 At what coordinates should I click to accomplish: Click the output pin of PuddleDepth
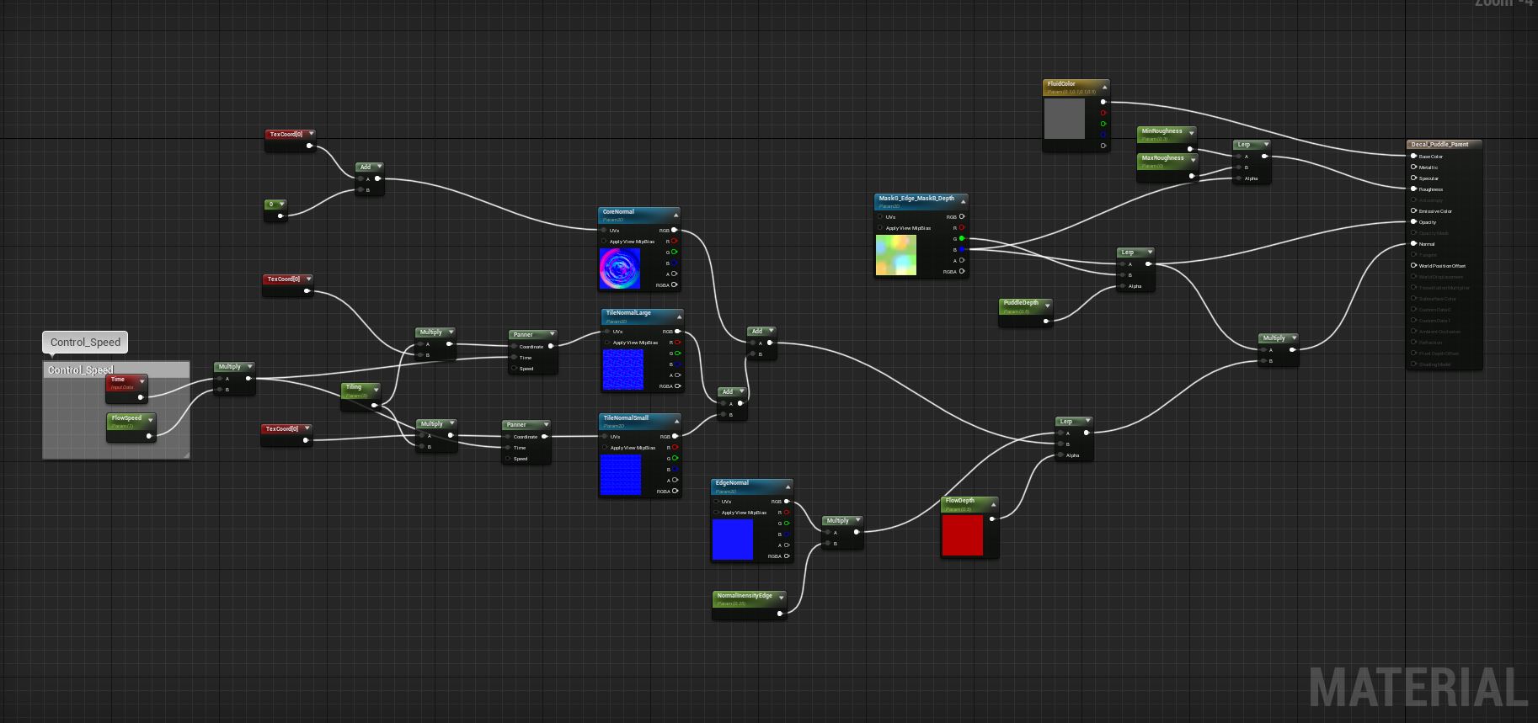pos(1046,321)
